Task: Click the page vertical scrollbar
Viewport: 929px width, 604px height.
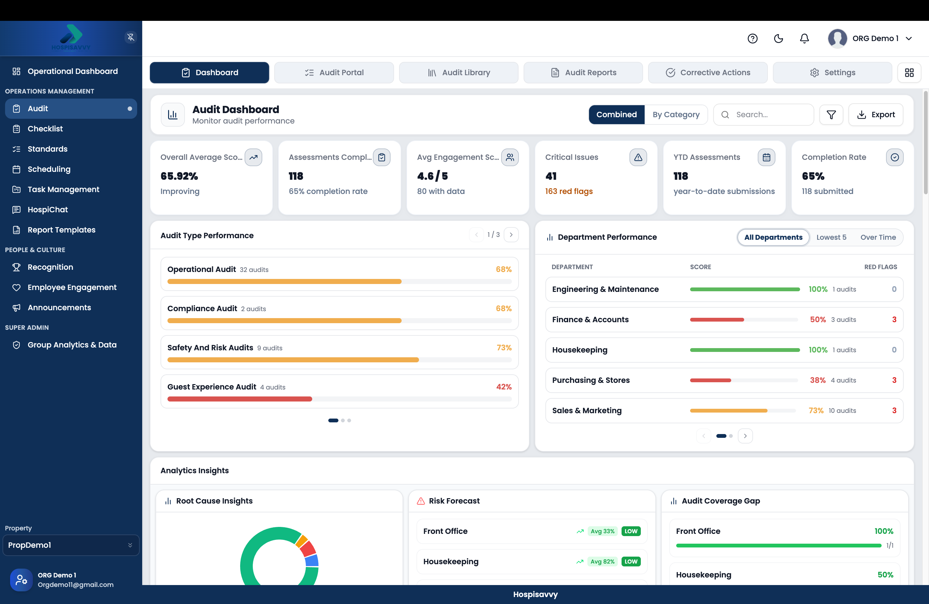Action: tap(926, 142)
